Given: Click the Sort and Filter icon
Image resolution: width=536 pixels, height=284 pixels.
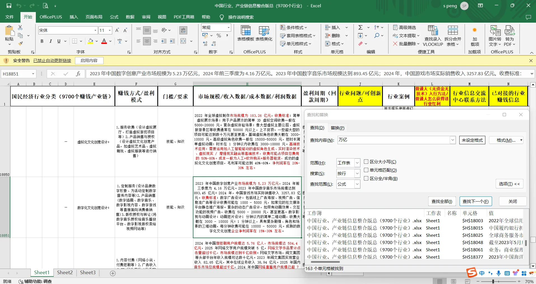Looking at the screenshot, I should 377,27.
